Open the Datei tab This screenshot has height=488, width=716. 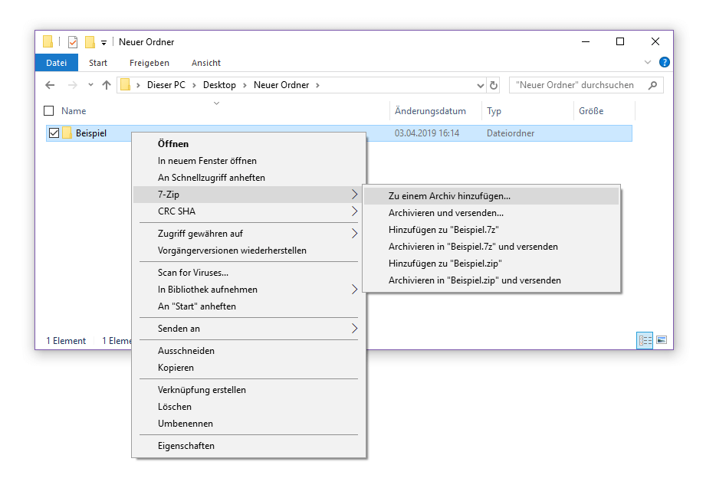coord(56,63)
